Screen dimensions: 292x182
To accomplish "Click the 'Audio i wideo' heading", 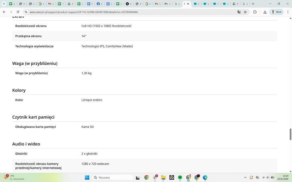I will 26,144.
